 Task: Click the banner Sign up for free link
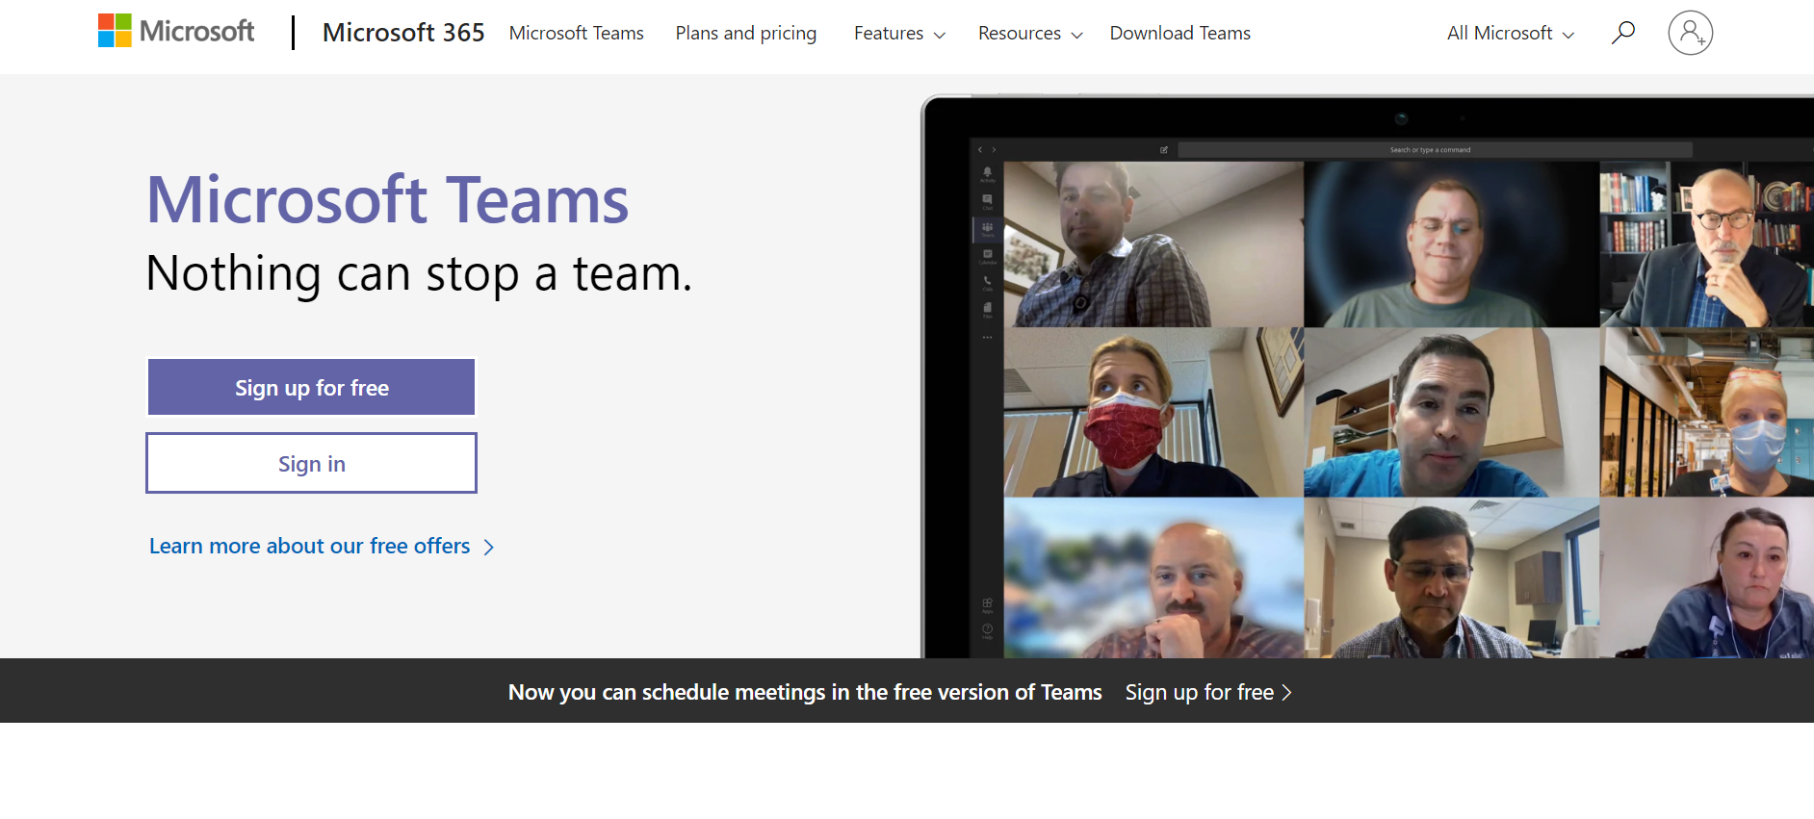(1208, 692)
